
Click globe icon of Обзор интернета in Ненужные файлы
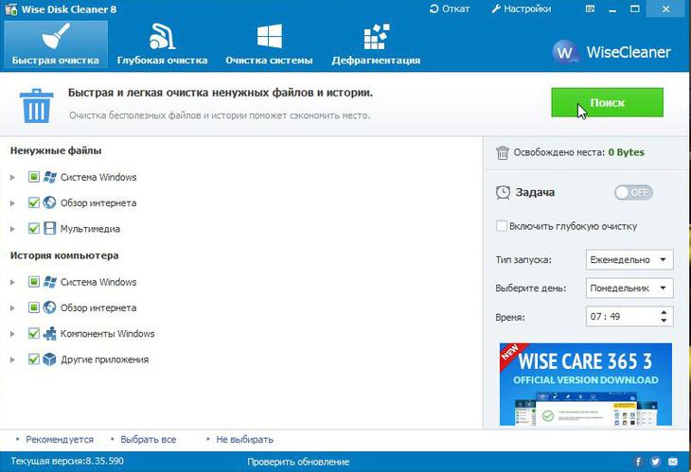[50, 202]
